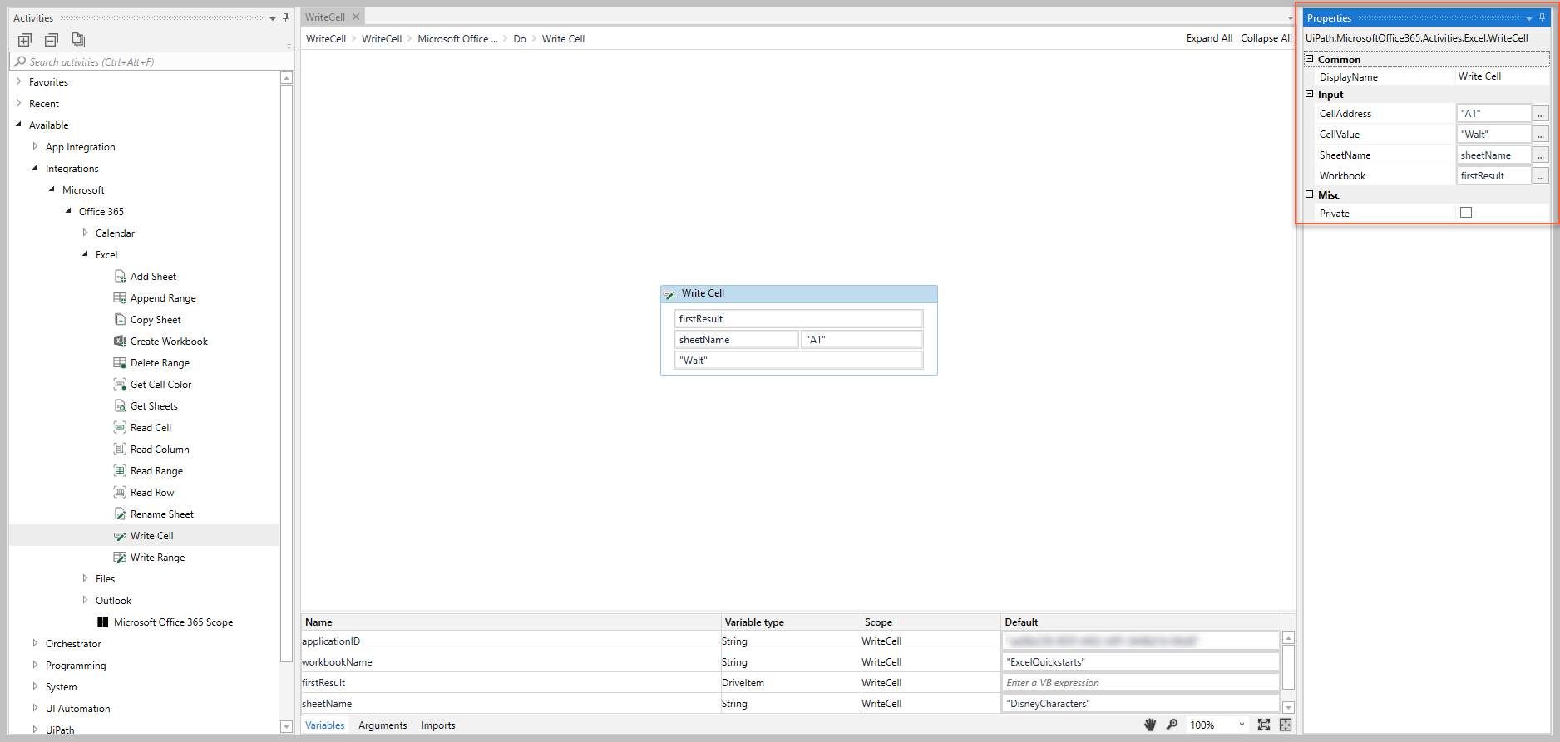Click the search activities field
The width and height of the screenshot is (1560, 742).
click(151, 61)
